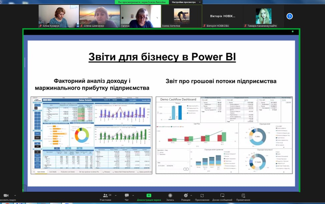The height and width of the screenshot is (204, 325).
Task: Select Олена Шевченко video thumbnail
Action: pyautogui.click(x=100, y=16)
